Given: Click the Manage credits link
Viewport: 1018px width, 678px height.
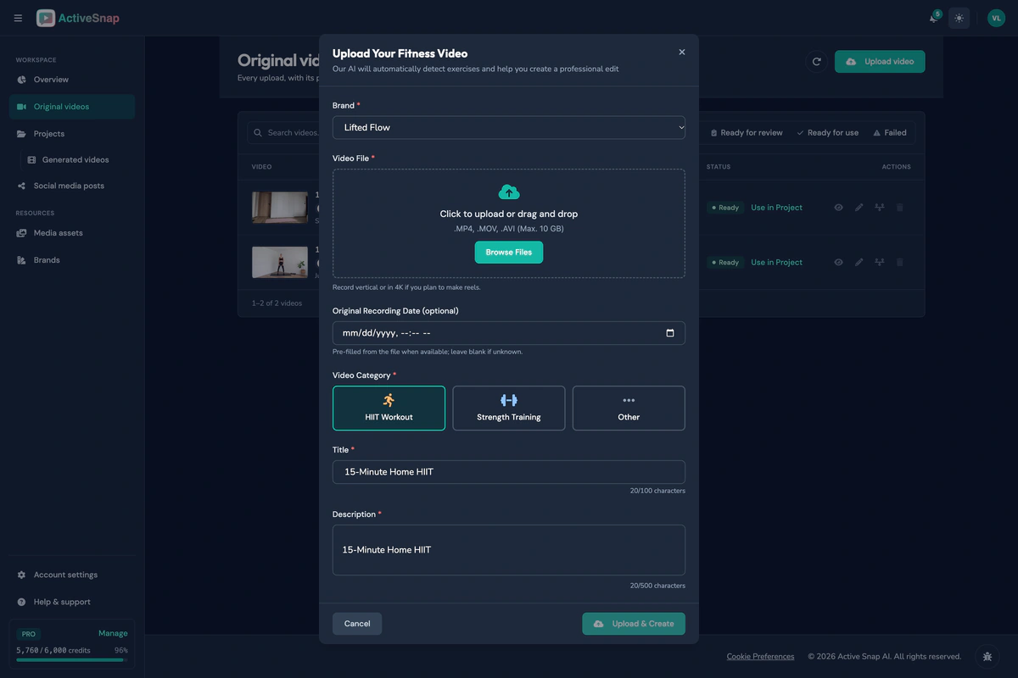Looking at the screenshot, I should (113, 633).
